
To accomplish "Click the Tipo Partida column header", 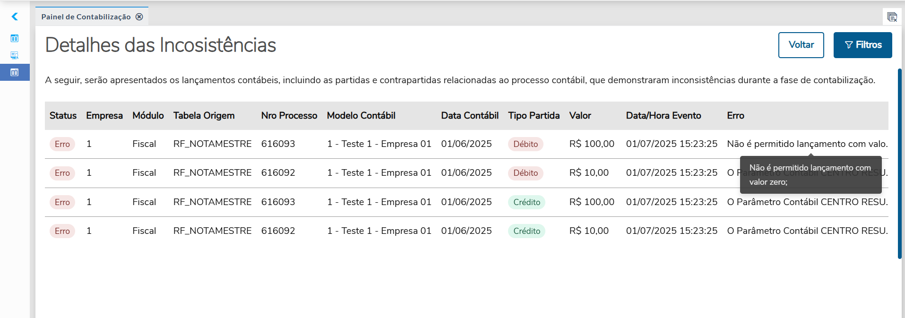I will (534, 116).
